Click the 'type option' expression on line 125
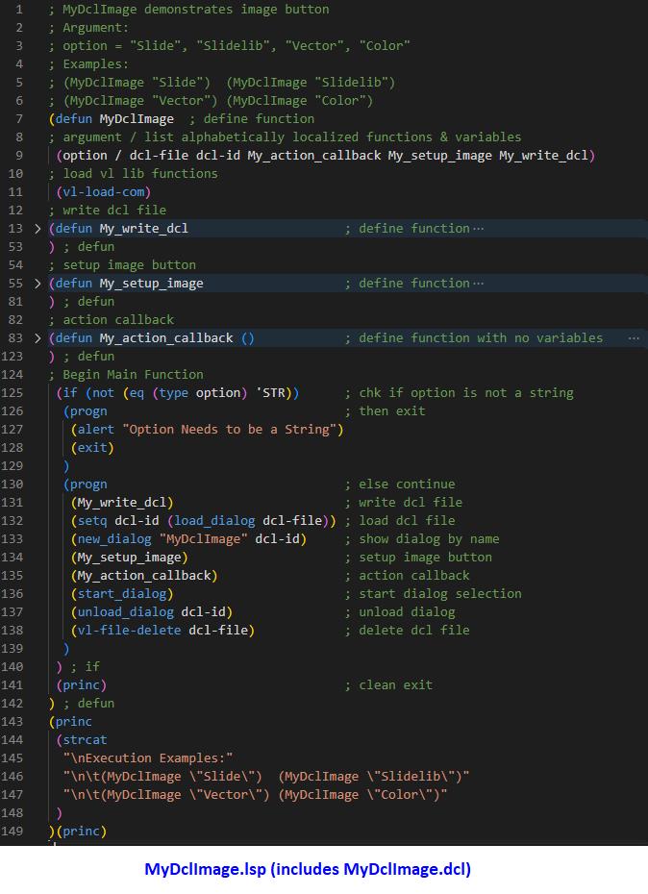Viewport: 648px width, 894px height. pyautogui.click(x=200, y=393)
